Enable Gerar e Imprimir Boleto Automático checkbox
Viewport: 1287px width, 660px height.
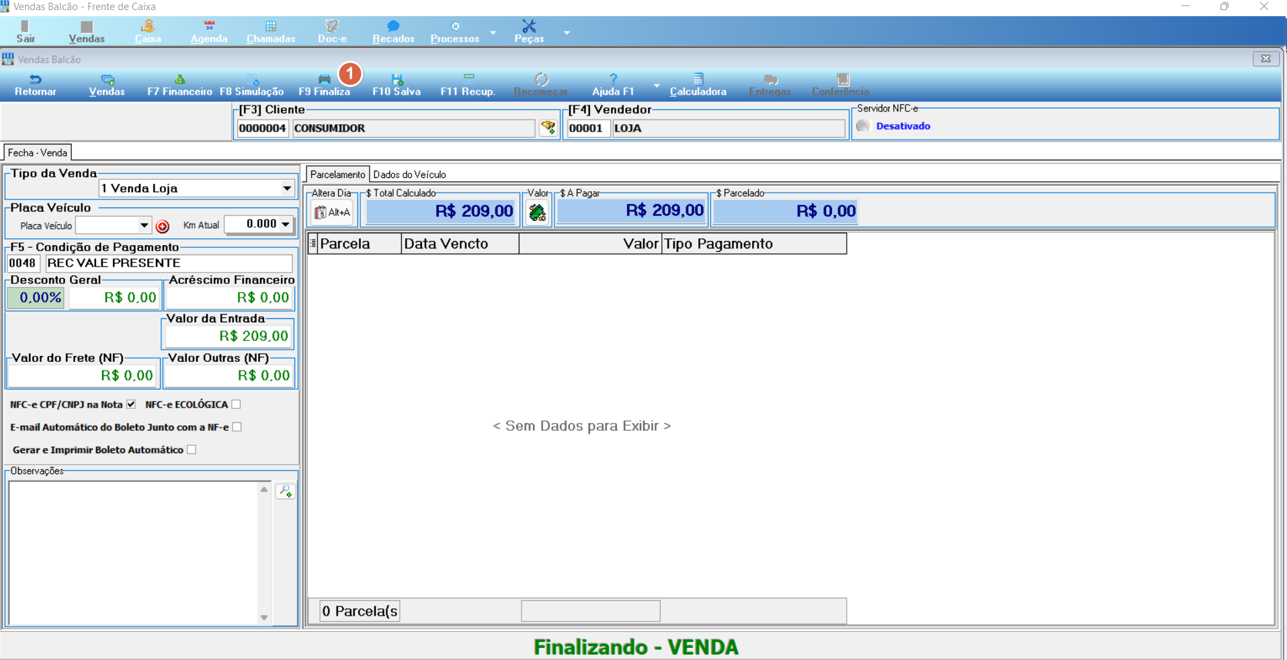[192, 450]
